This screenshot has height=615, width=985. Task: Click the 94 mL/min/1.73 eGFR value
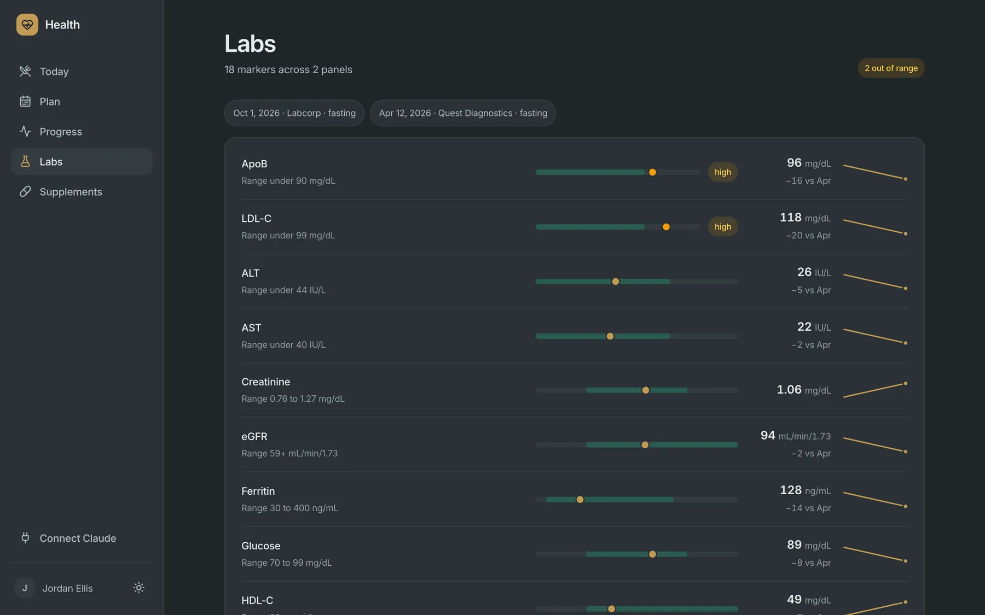(x=796, y=436)
